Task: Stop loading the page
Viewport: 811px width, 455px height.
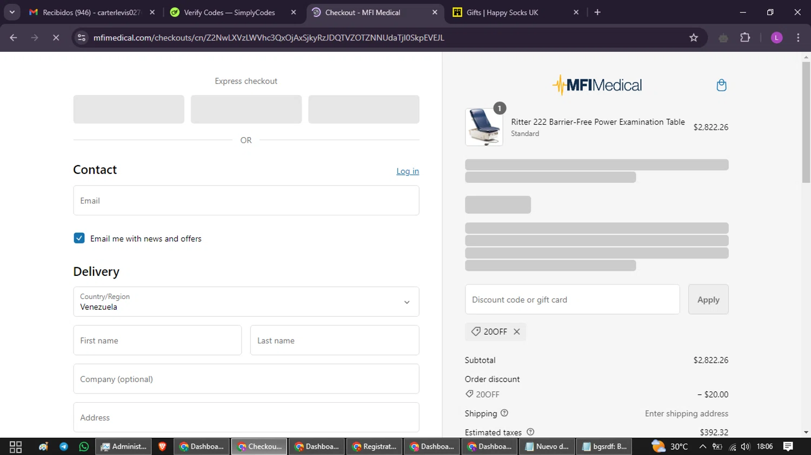Action: 56,38
